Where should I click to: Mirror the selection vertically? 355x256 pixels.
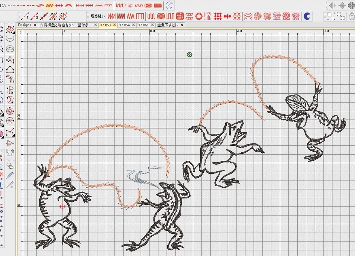342,6
